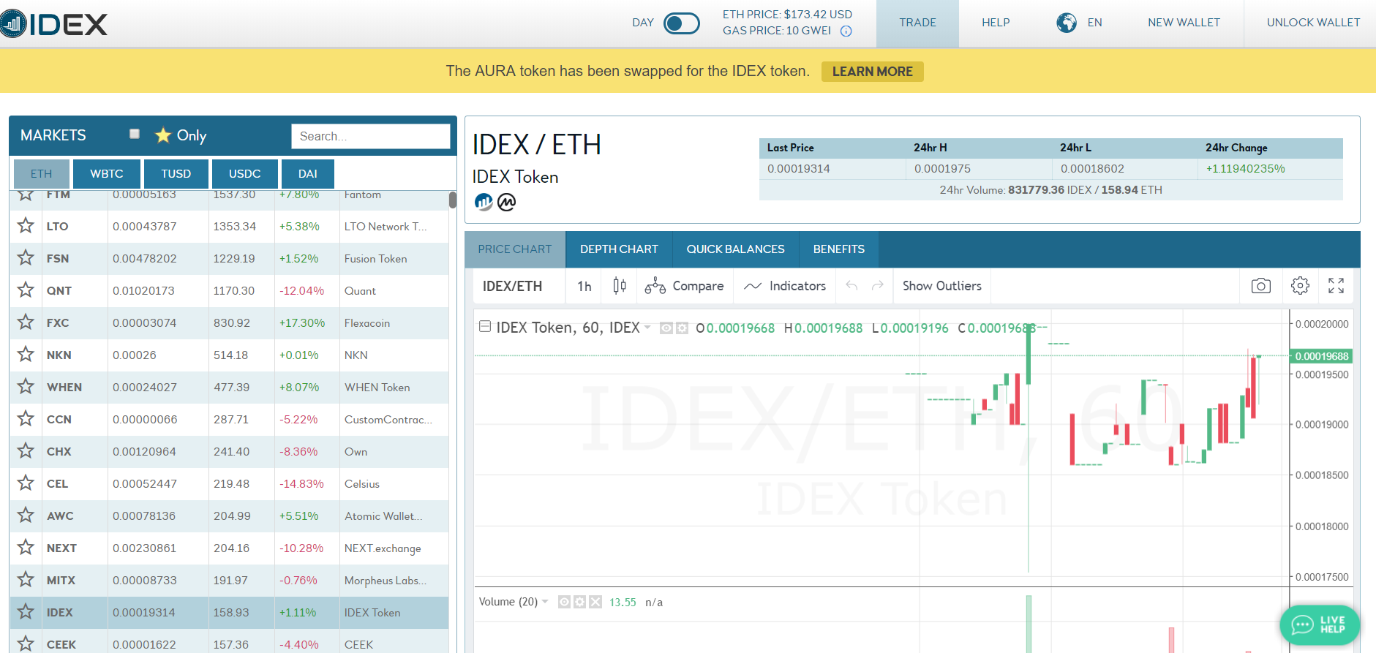The height and width of the screenshot is (653, 1376).
Task: Switch to the DAI markets tab
Action: tap(308, 174)
